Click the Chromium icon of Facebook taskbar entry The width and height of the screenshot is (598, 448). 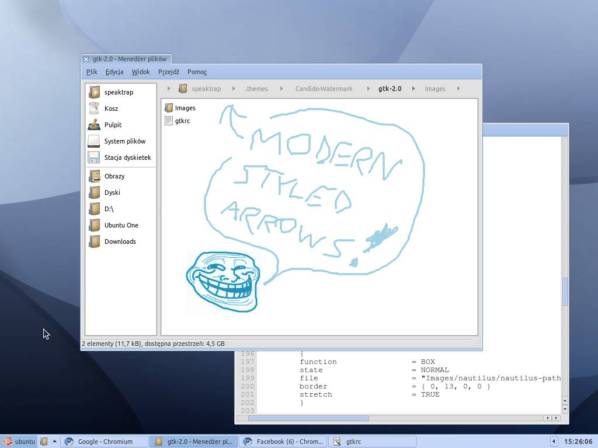click(x=248, y=442)
